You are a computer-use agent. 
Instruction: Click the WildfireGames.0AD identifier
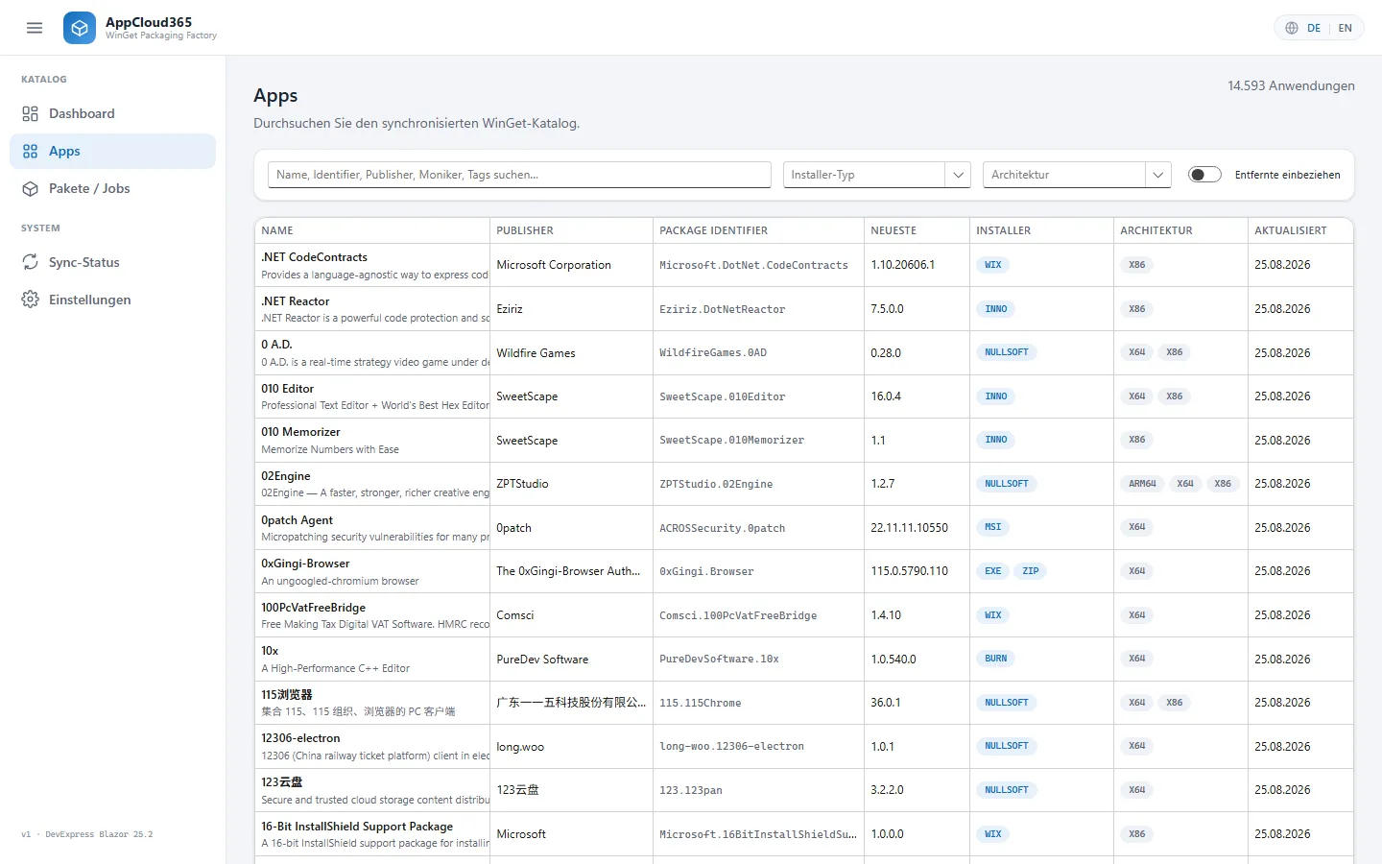[713, 353]
